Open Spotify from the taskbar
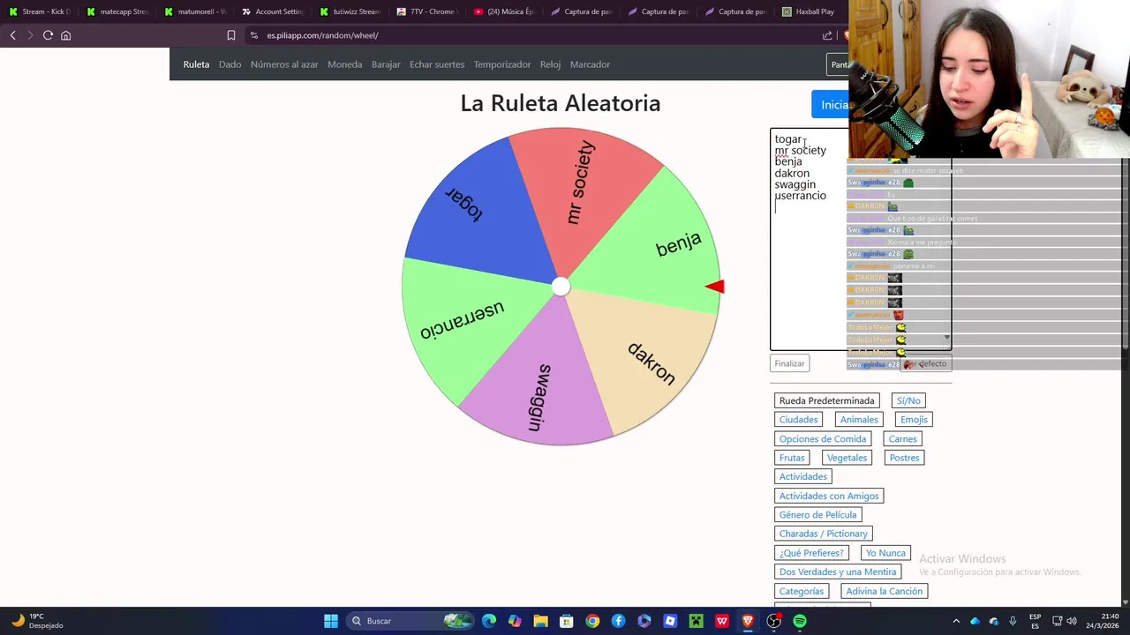1130x635 pixels. coord(800,621)
